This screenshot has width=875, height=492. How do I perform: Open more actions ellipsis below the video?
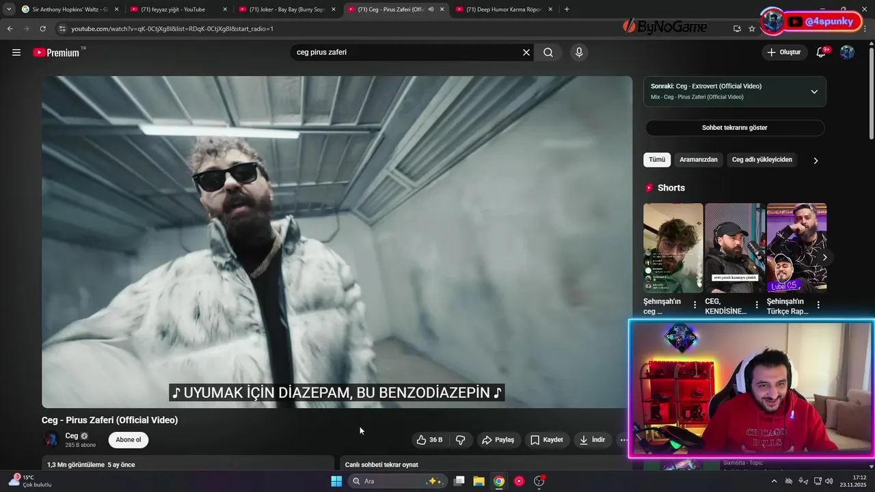tap(623, 439)
